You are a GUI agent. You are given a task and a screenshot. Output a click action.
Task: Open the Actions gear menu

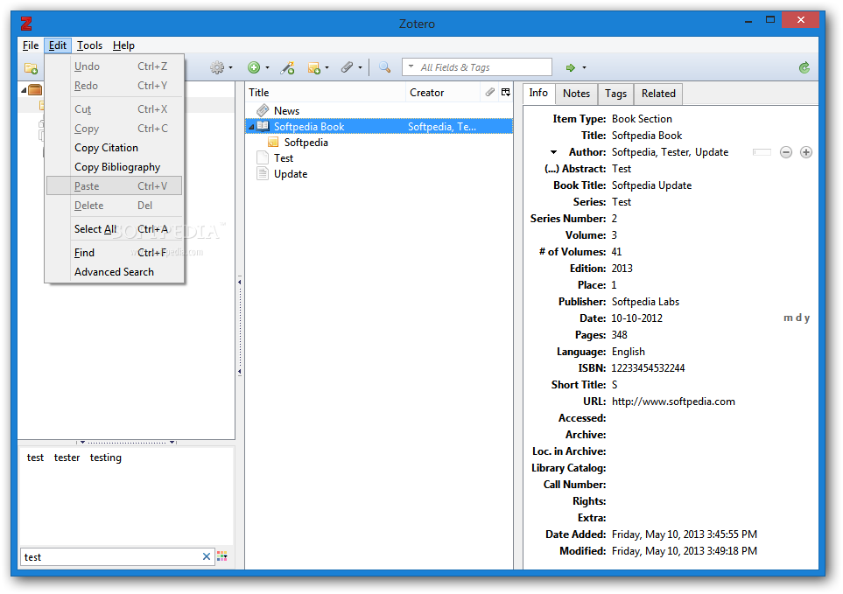point(217,67)
